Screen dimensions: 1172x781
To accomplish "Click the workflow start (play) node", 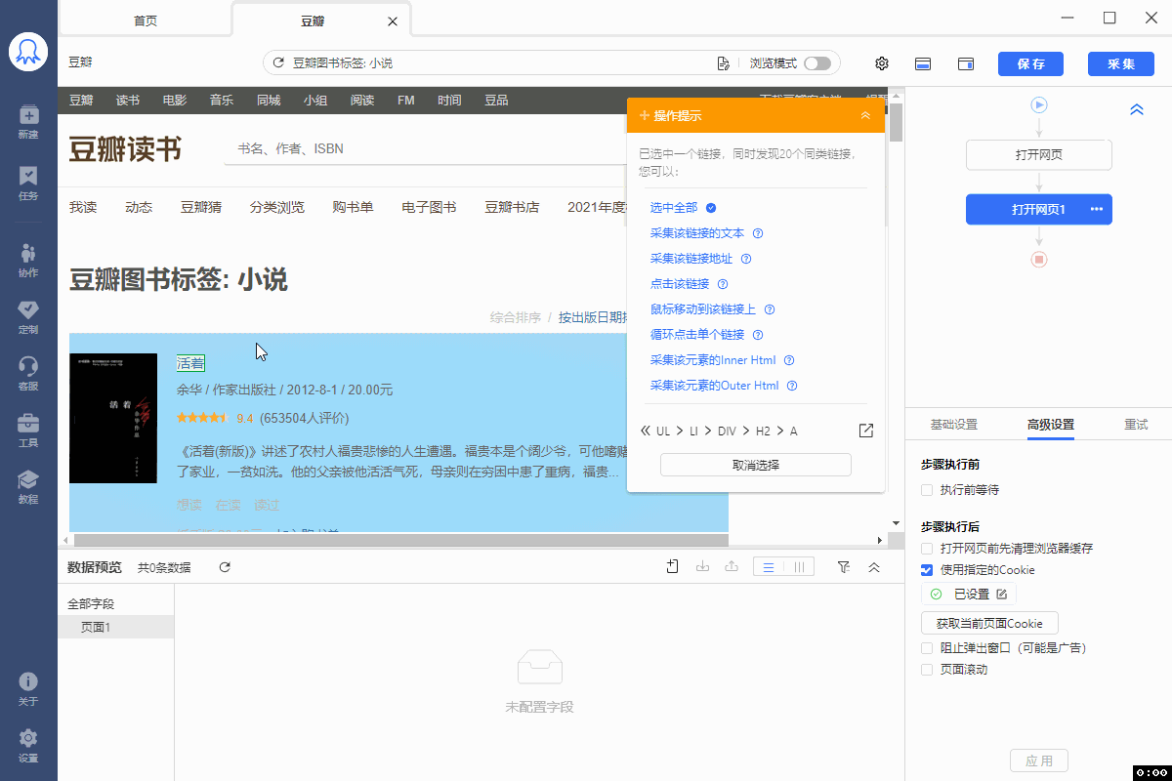I will [x=1039, y=104].
